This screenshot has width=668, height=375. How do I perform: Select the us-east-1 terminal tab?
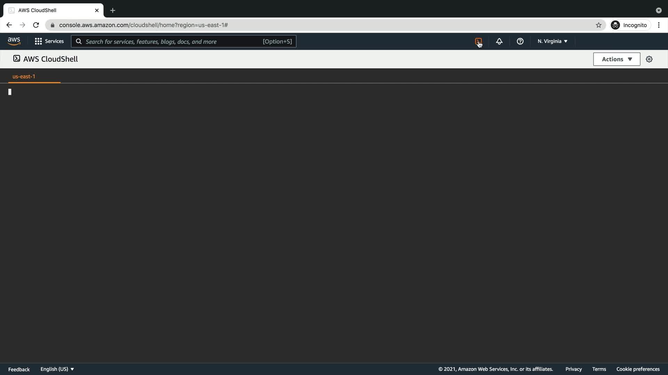pos(24,76)
